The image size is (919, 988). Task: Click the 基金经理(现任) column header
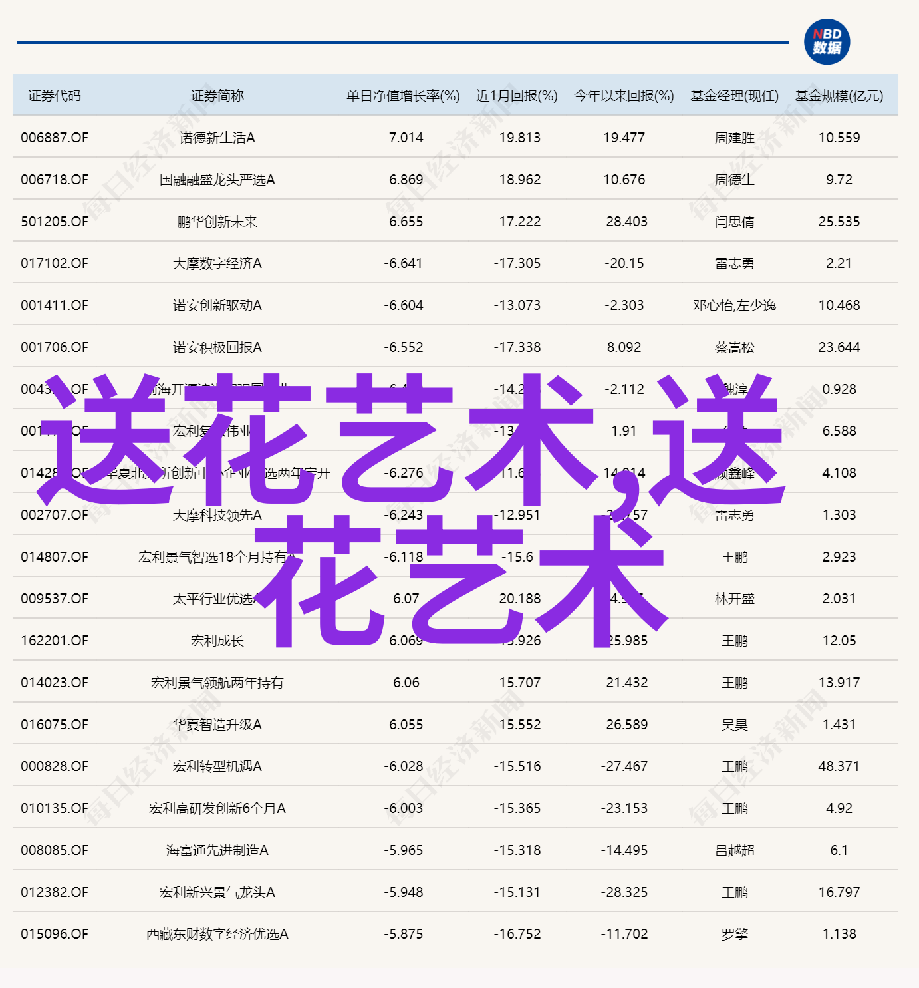pos(734,96)
